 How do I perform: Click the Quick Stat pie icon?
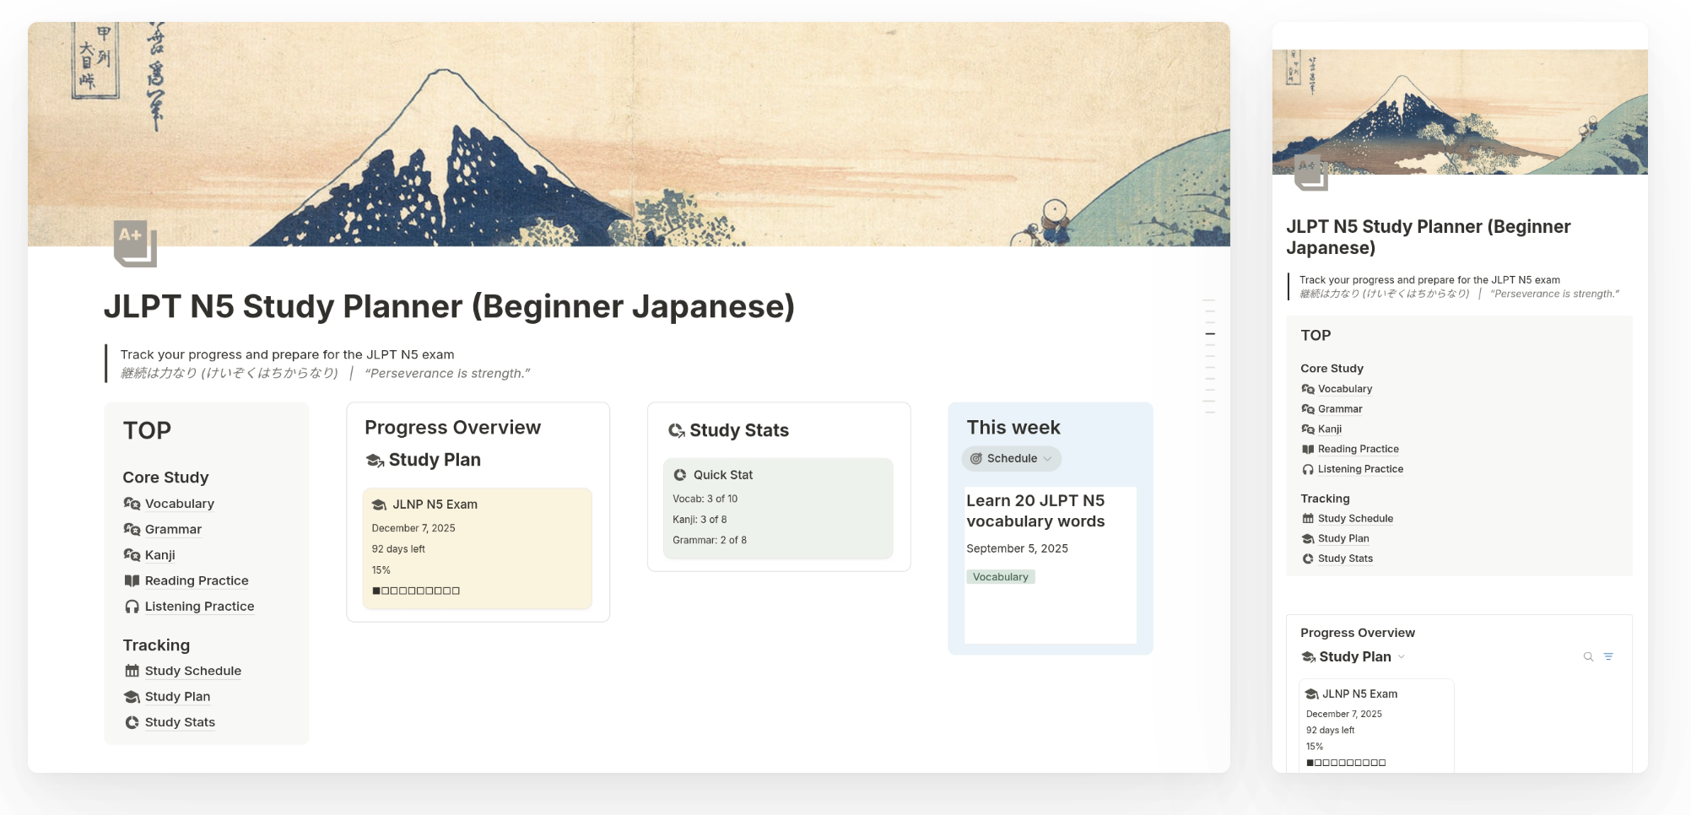[x=680, y=475]
